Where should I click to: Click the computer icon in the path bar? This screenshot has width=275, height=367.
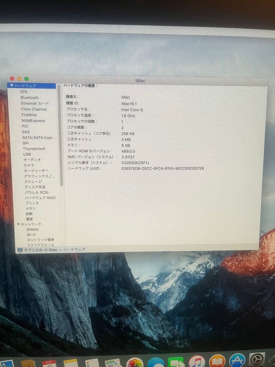tap(20, 249)
